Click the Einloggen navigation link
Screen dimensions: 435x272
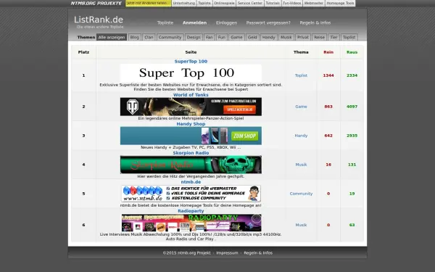(x=226, y=22)
